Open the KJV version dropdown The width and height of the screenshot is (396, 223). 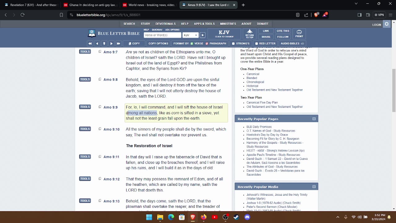[x=190, y=35]
